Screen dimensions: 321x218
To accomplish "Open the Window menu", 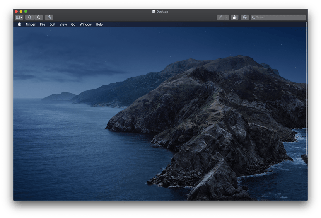I will [85, 24].
